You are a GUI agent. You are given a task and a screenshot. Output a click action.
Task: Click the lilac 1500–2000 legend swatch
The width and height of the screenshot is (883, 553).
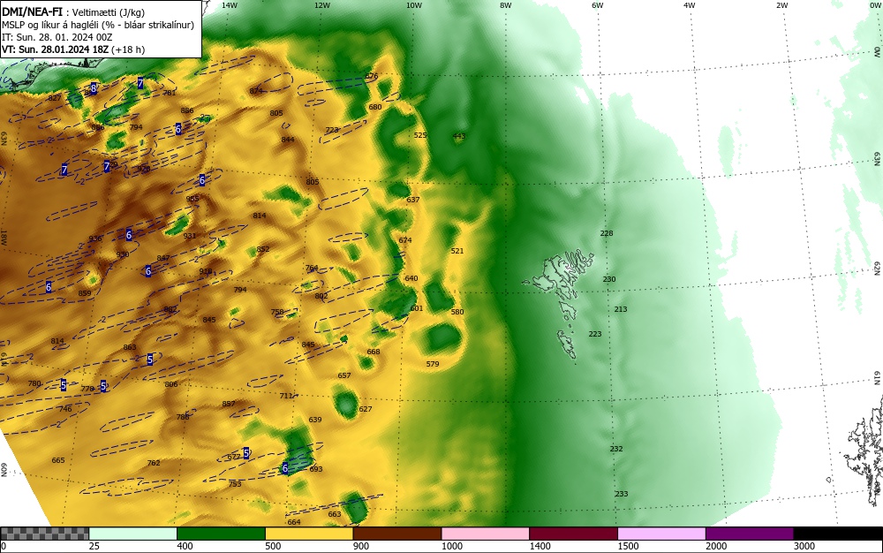[661, 534]
